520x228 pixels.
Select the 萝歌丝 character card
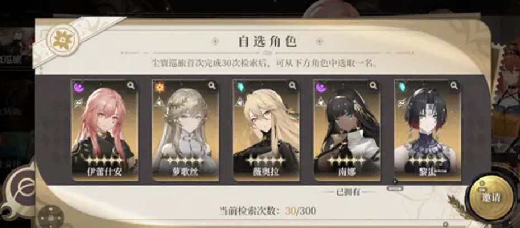click(185, 130)
